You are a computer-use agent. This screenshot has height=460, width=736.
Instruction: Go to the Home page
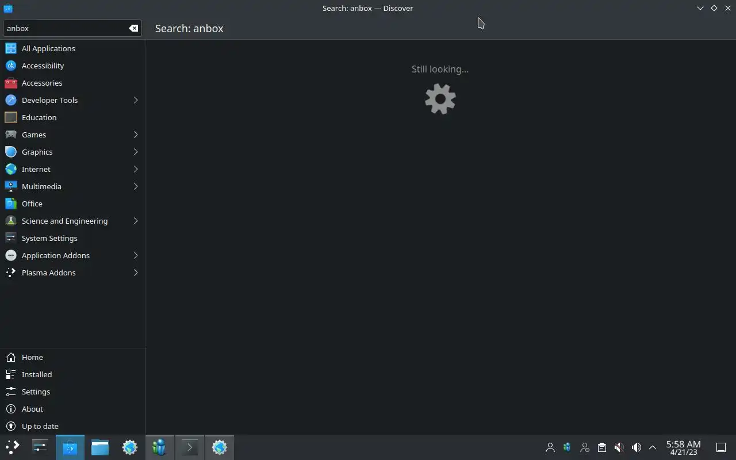pos(72,357)
